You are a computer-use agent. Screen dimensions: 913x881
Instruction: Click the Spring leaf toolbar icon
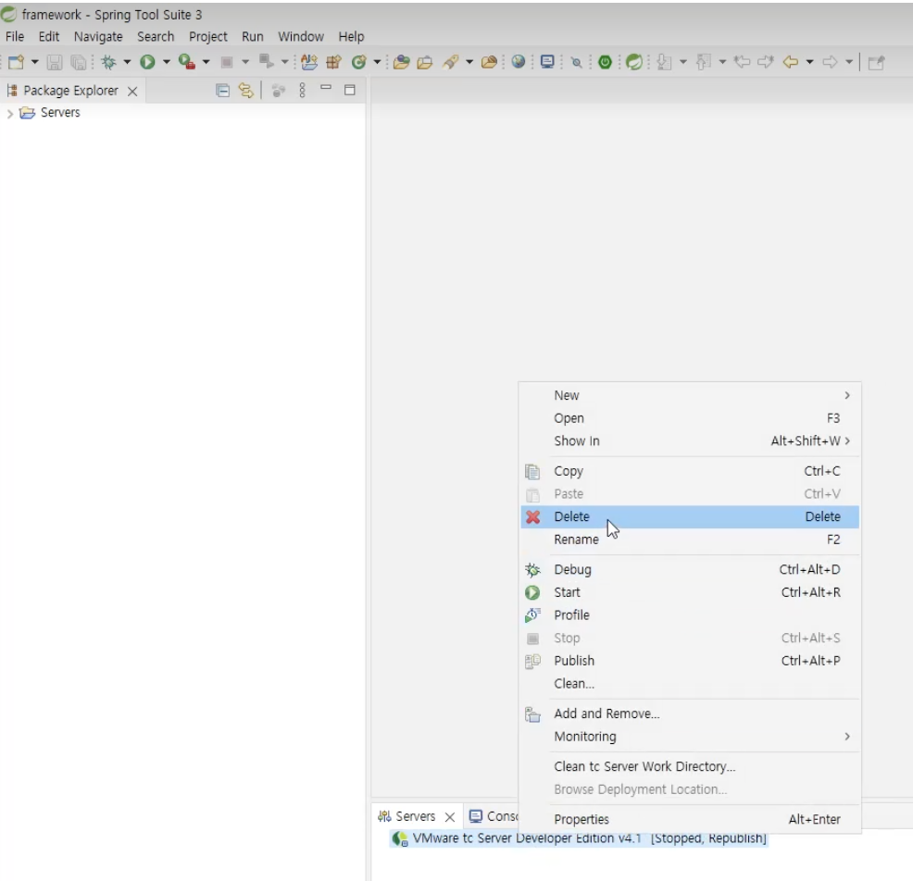coord(634,62)
